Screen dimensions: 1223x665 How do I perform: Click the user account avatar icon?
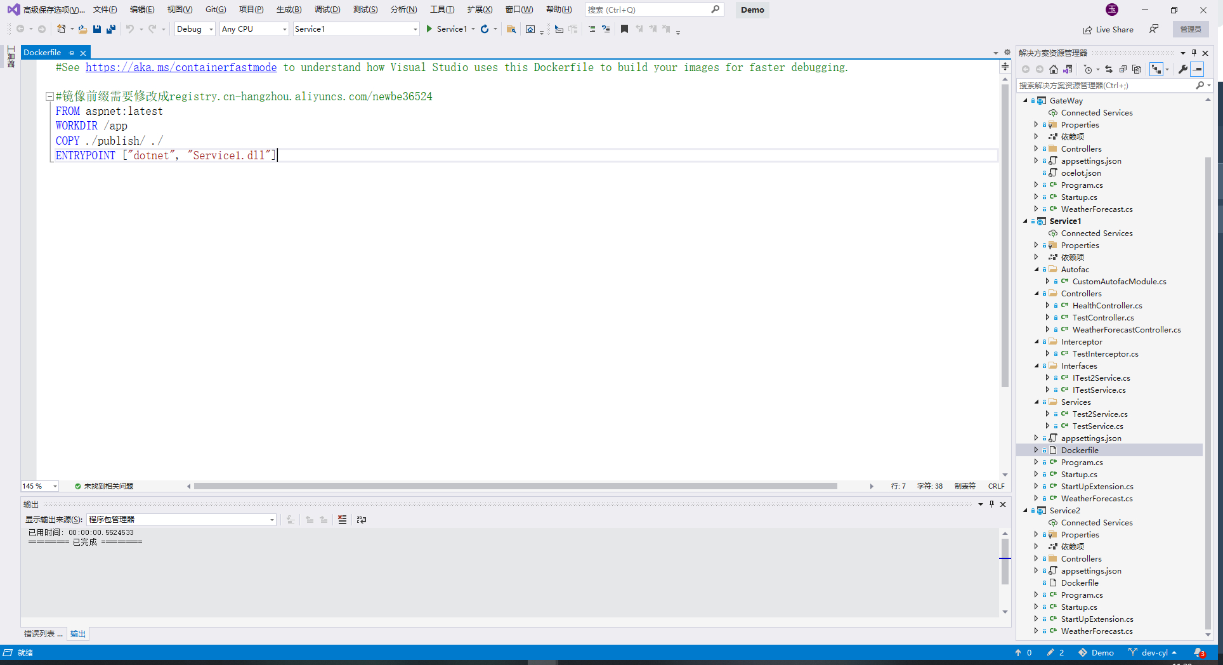click(1112, 10)
